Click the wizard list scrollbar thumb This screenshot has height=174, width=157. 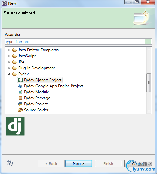pyautogui.click(x=149, y=83)
